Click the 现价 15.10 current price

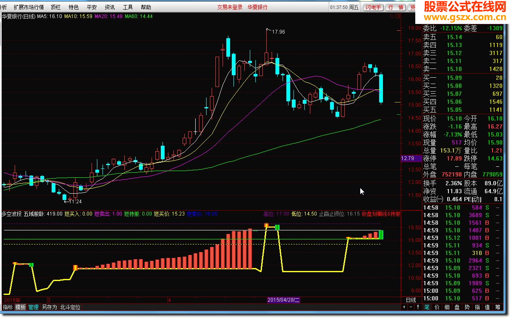pos(442,118)
